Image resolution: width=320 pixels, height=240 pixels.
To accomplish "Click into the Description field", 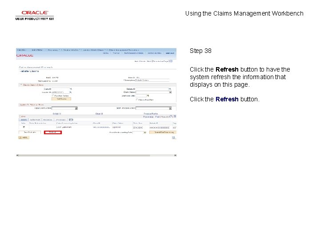I will (x=152, y=80).
